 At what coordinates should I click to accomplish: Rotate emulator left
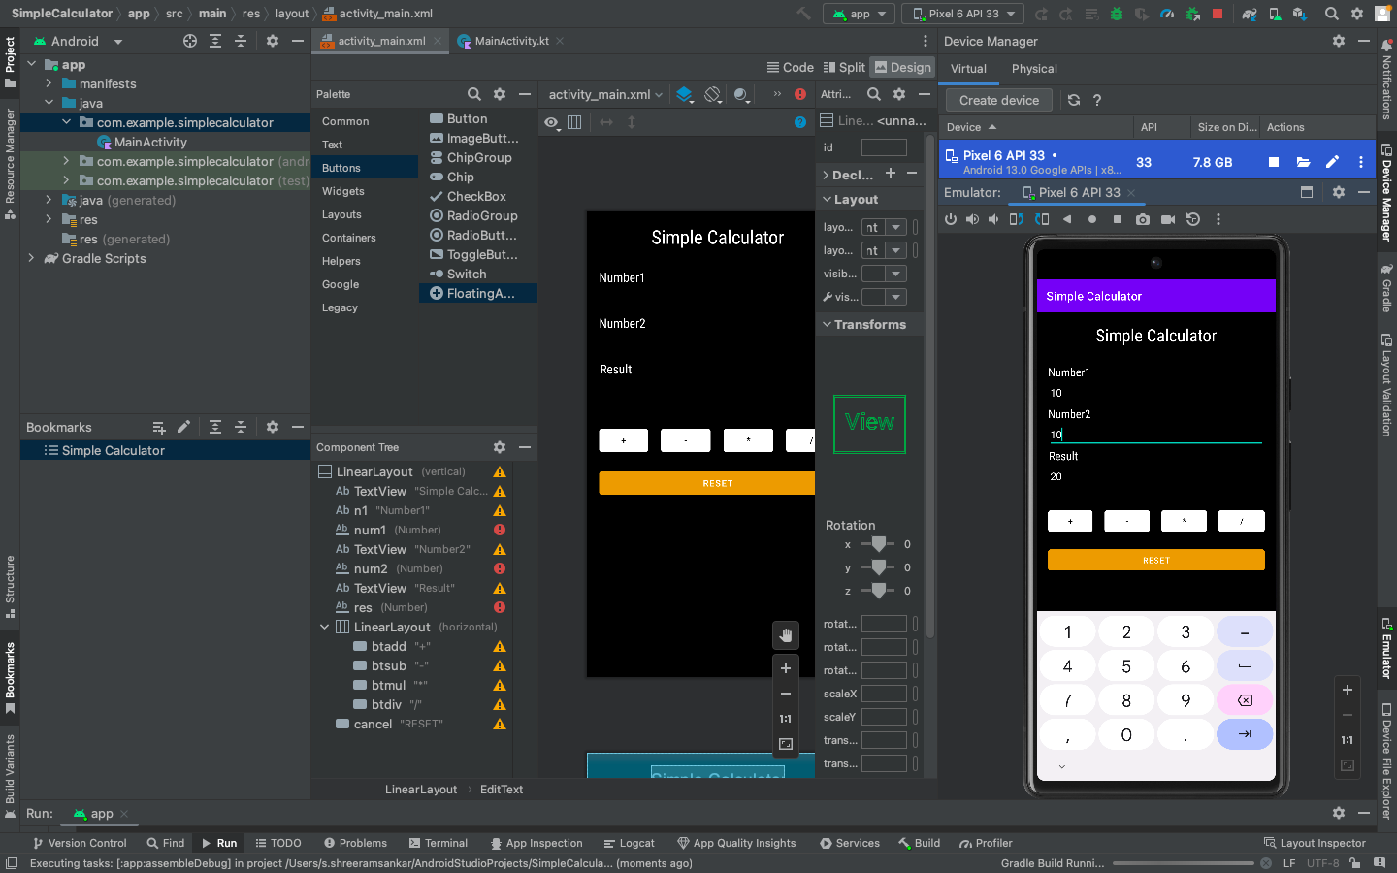pyautogui.click(x=1016, y=219)
